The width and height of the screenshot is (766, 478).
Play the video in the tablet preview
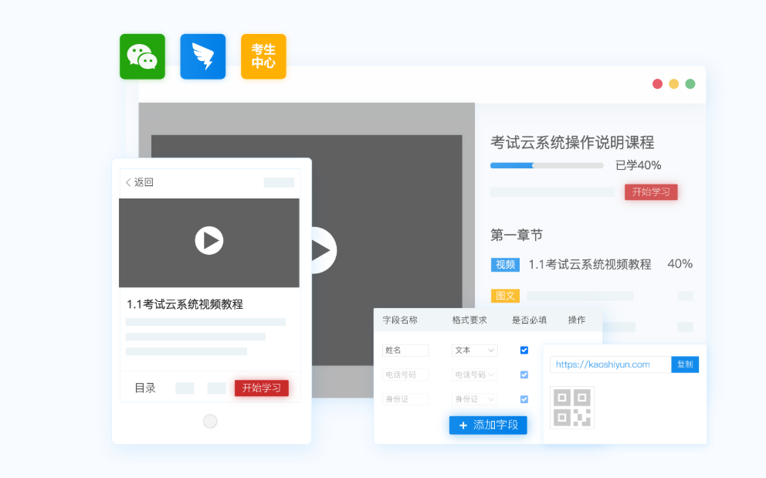pyautogui.click(x=208, y=241)
